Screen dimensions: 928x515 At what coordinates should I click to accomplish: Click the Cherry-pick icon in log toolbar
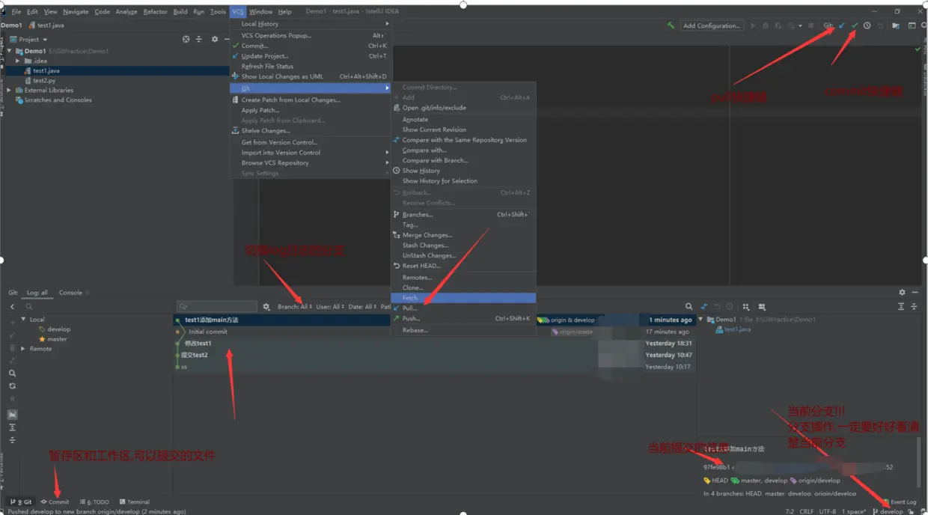pyautogui.click(x=704, y=306)
